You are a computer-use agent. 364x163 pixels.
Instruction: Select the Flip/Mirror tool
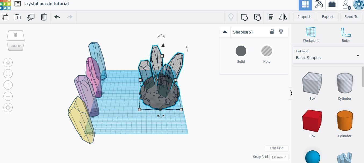coord(283,17)
